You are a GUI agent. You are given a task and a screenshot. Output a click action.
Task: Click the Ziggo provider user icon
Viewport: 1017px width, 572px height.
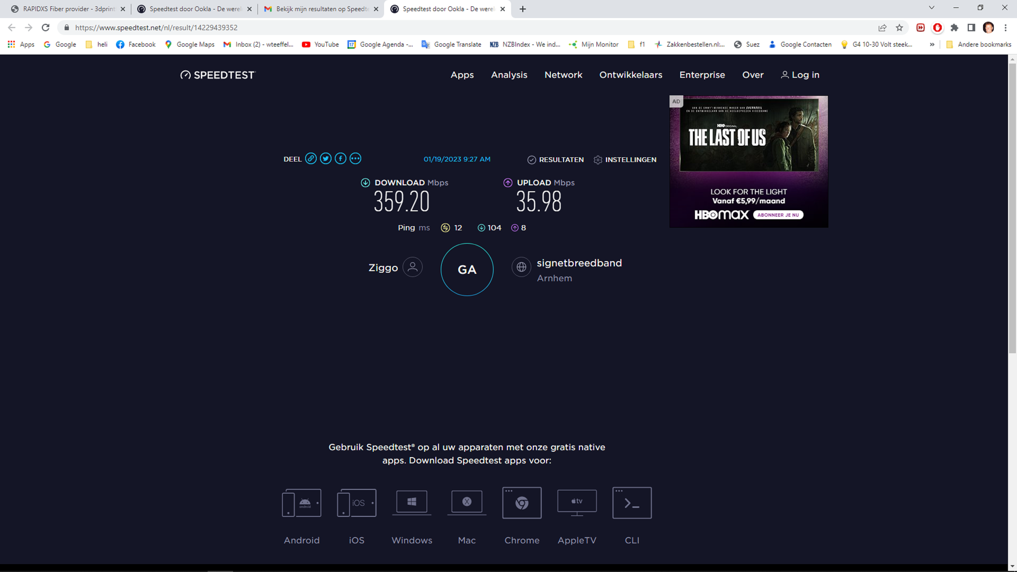[413, 267]
